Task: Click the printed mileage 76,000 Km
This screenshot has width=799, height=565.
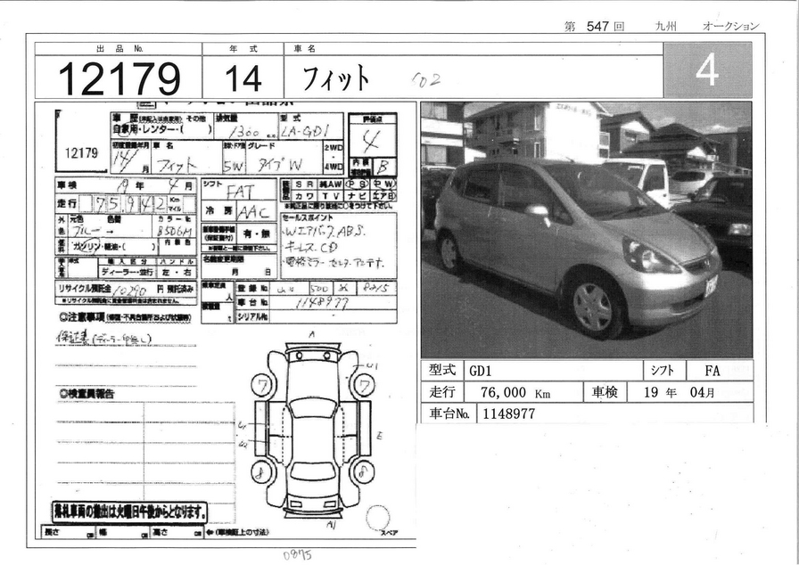Action: coord(515,392)
